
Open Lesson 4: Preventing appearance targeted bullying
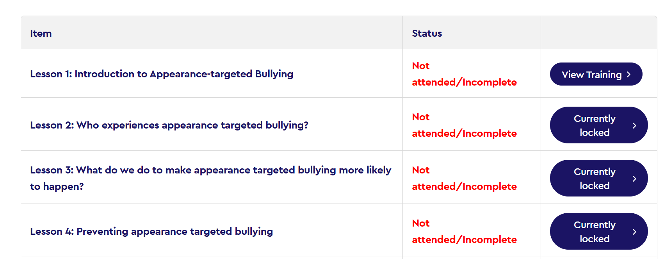pos(151,231)
